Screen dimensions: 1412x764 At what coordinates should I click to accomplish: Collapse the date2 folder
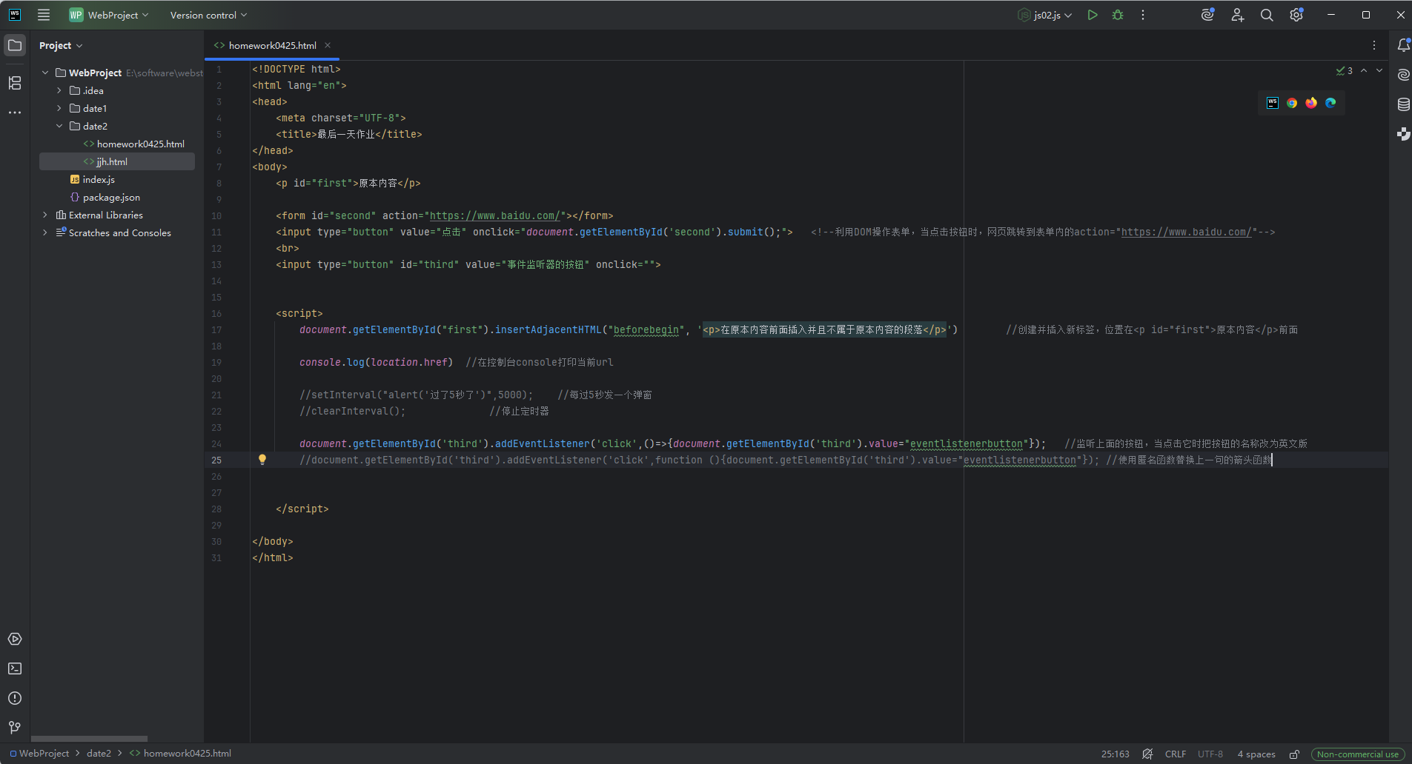[59, 127]
